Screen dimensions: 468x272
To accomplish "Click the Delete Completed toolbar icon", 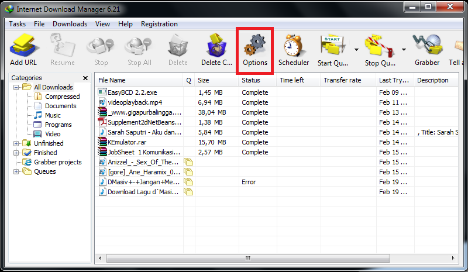I will tap(216, 46).
